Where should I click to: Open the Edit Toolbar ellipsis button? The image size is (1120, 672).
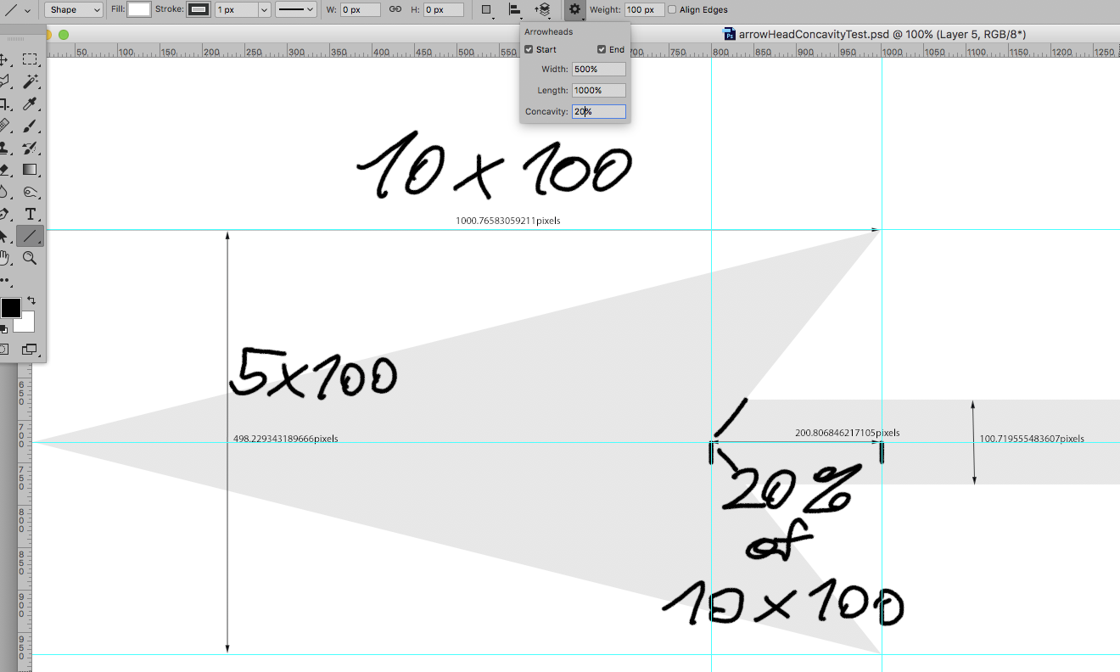click(5, 280)
